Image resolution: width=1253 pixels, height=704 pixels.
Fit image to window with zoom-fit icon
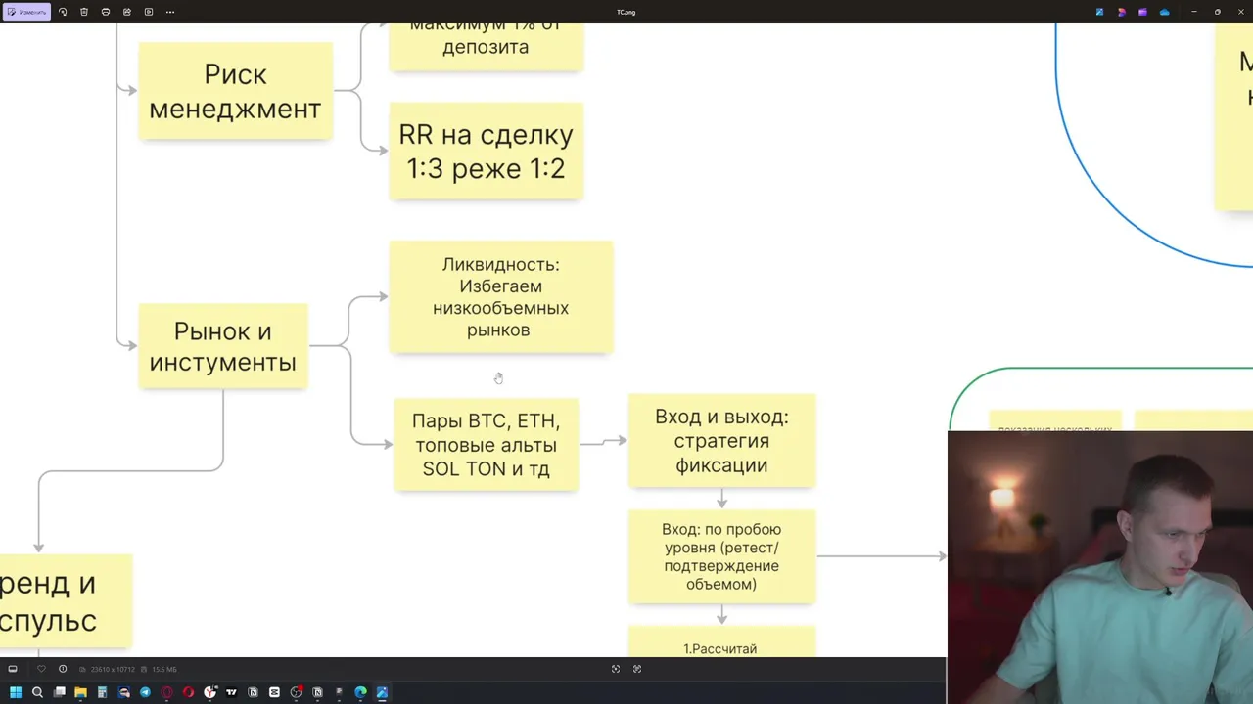[x=616, y=669]
